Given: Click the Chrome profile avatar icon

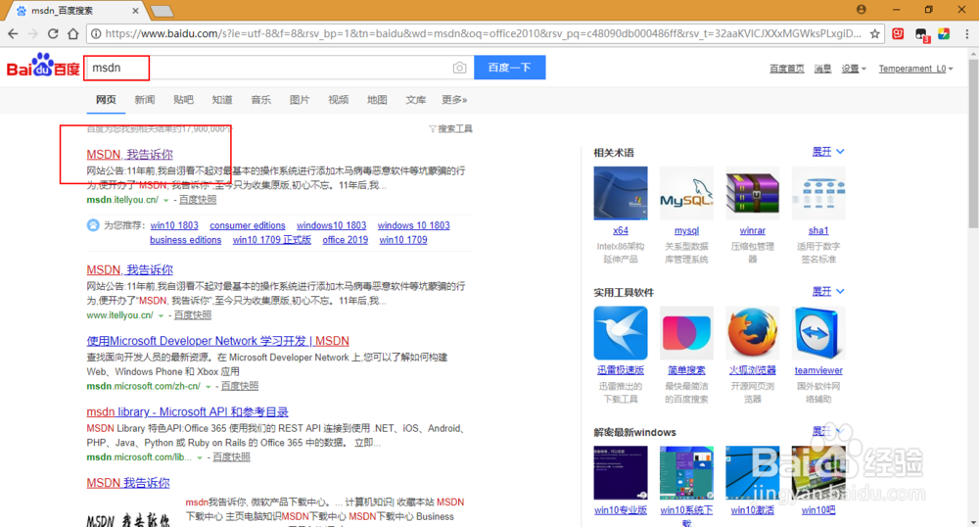Looking at the screenshot, I should tap(862, 10).
